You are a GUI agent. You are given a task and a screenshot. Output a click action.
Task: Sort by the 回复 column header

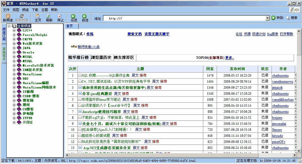coord(210,69)
